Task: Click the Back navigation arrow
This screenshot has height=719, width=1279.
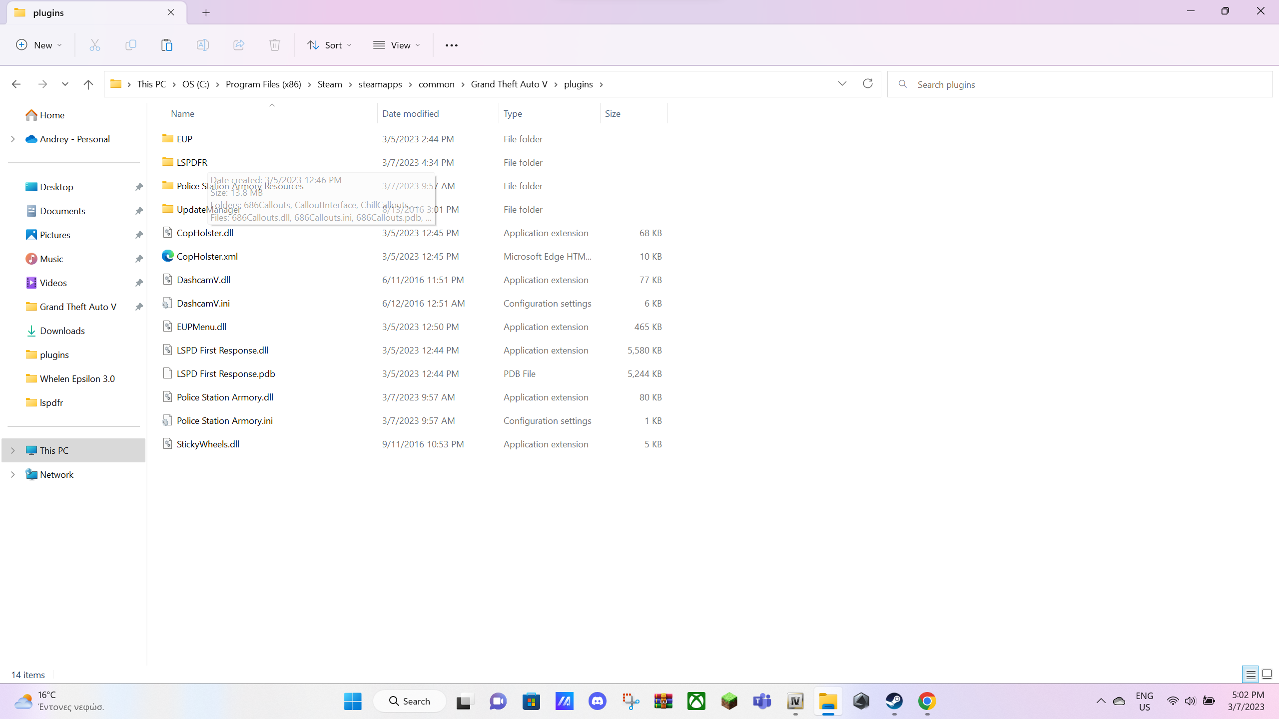Action: tap(16, 84)
